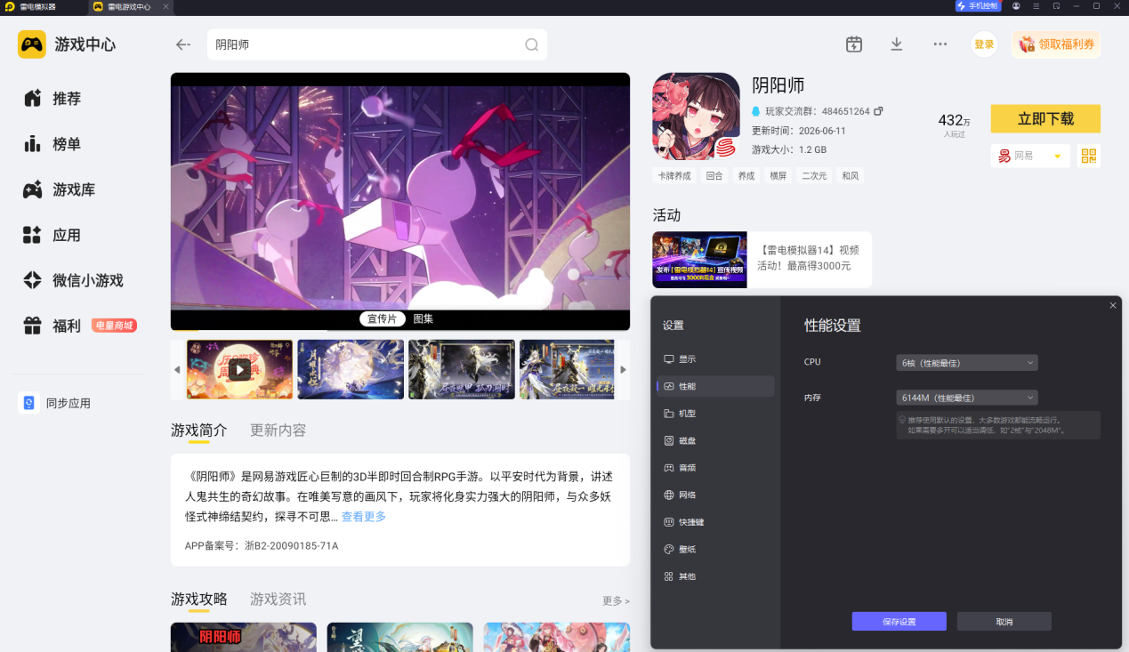
Task: Open 榜单 rankings in the sidebar
Action: [67, 144]
